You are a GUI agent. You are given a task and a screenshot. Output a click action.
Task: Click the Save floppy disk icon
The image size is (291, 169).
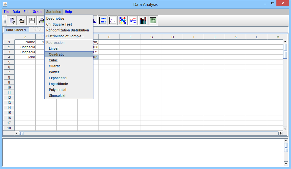(x=32, y=20)
